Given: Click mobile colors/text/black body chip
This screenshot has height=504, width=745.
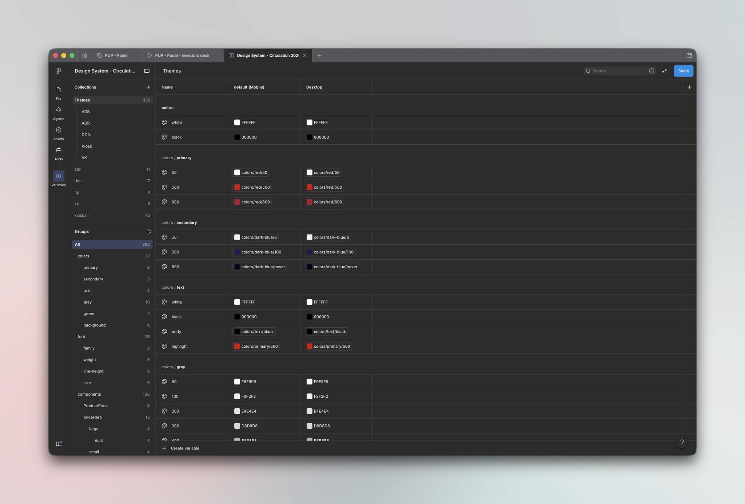Looking at the screenshot, I should [x=254, y=332].
